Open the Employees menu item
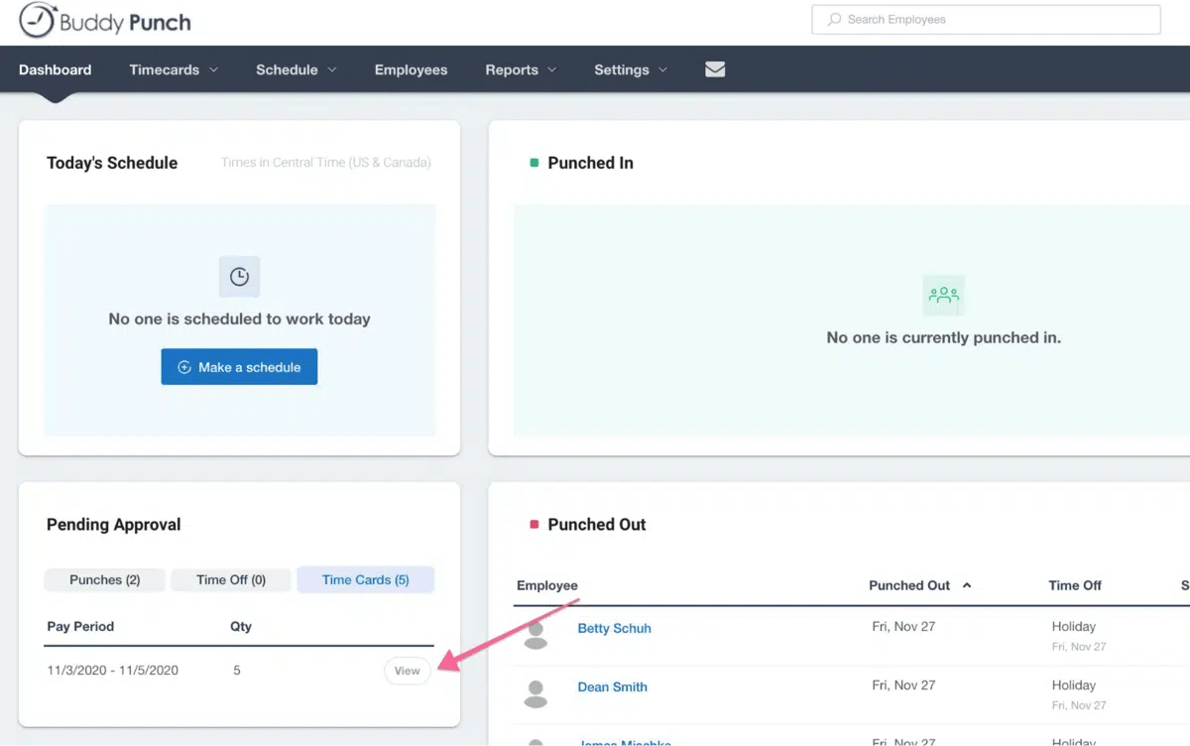The height and width of the screenshot is (746, 1190). 411,69
